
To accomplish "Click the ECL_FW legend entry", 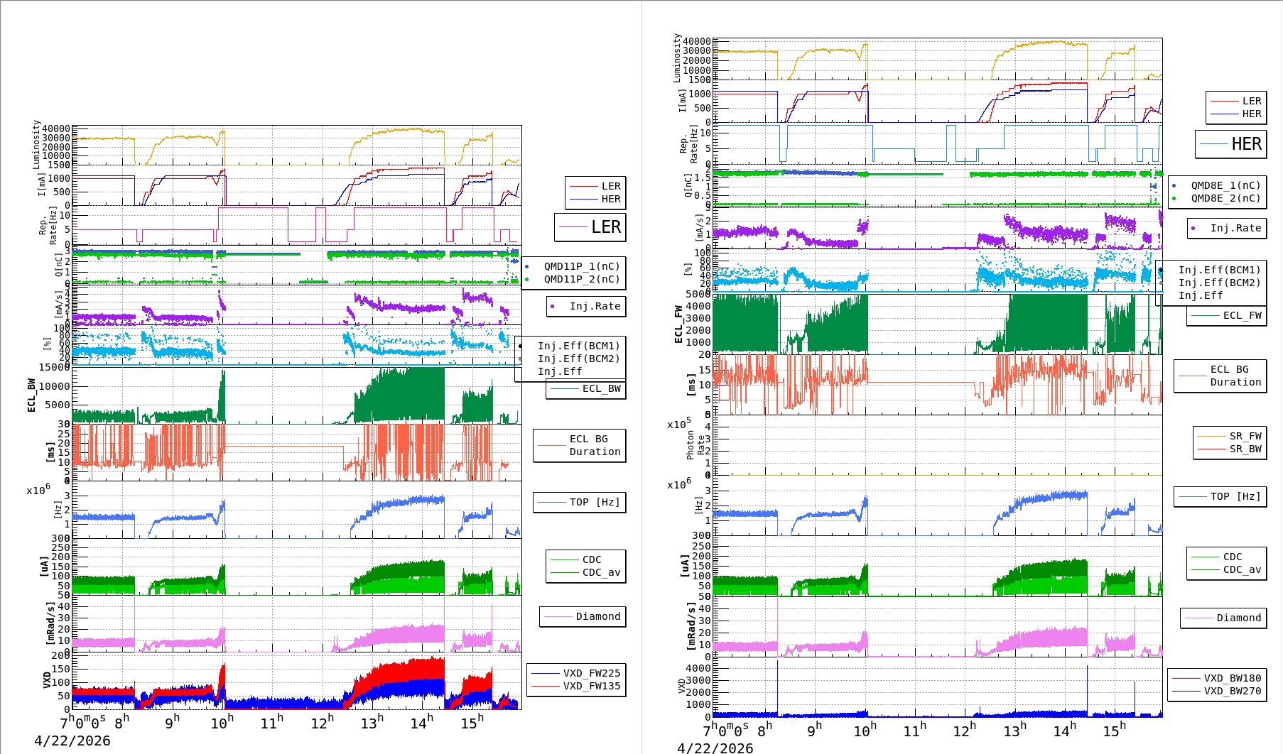I will coord(1227,316).
